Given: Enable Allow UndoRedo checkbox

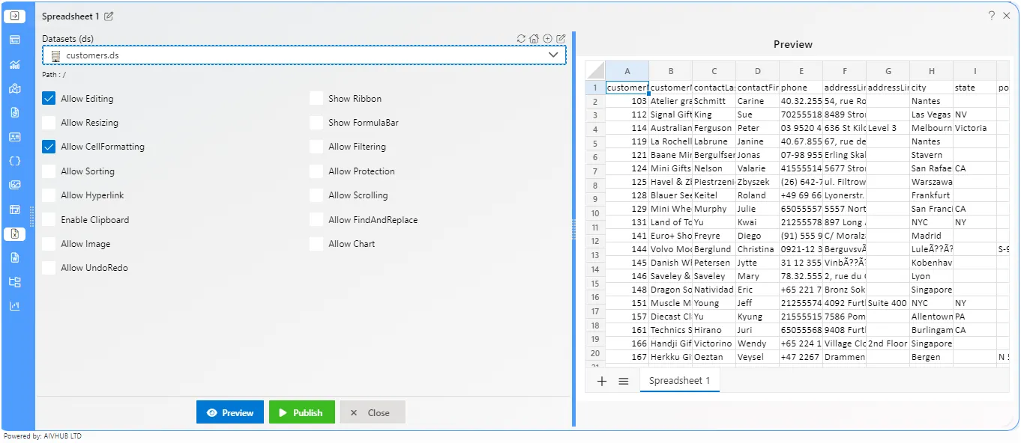Looking at the screenshot, I should [49, 268].
